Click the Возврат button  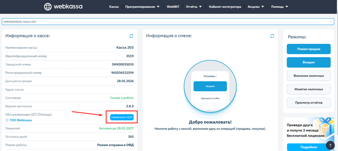309,62
